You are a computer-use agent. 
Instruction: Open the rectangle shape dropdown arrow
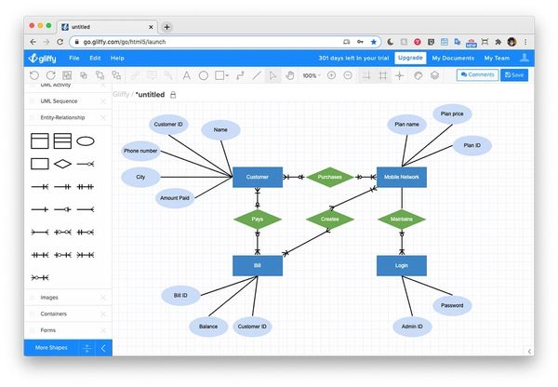click(227, 75)
